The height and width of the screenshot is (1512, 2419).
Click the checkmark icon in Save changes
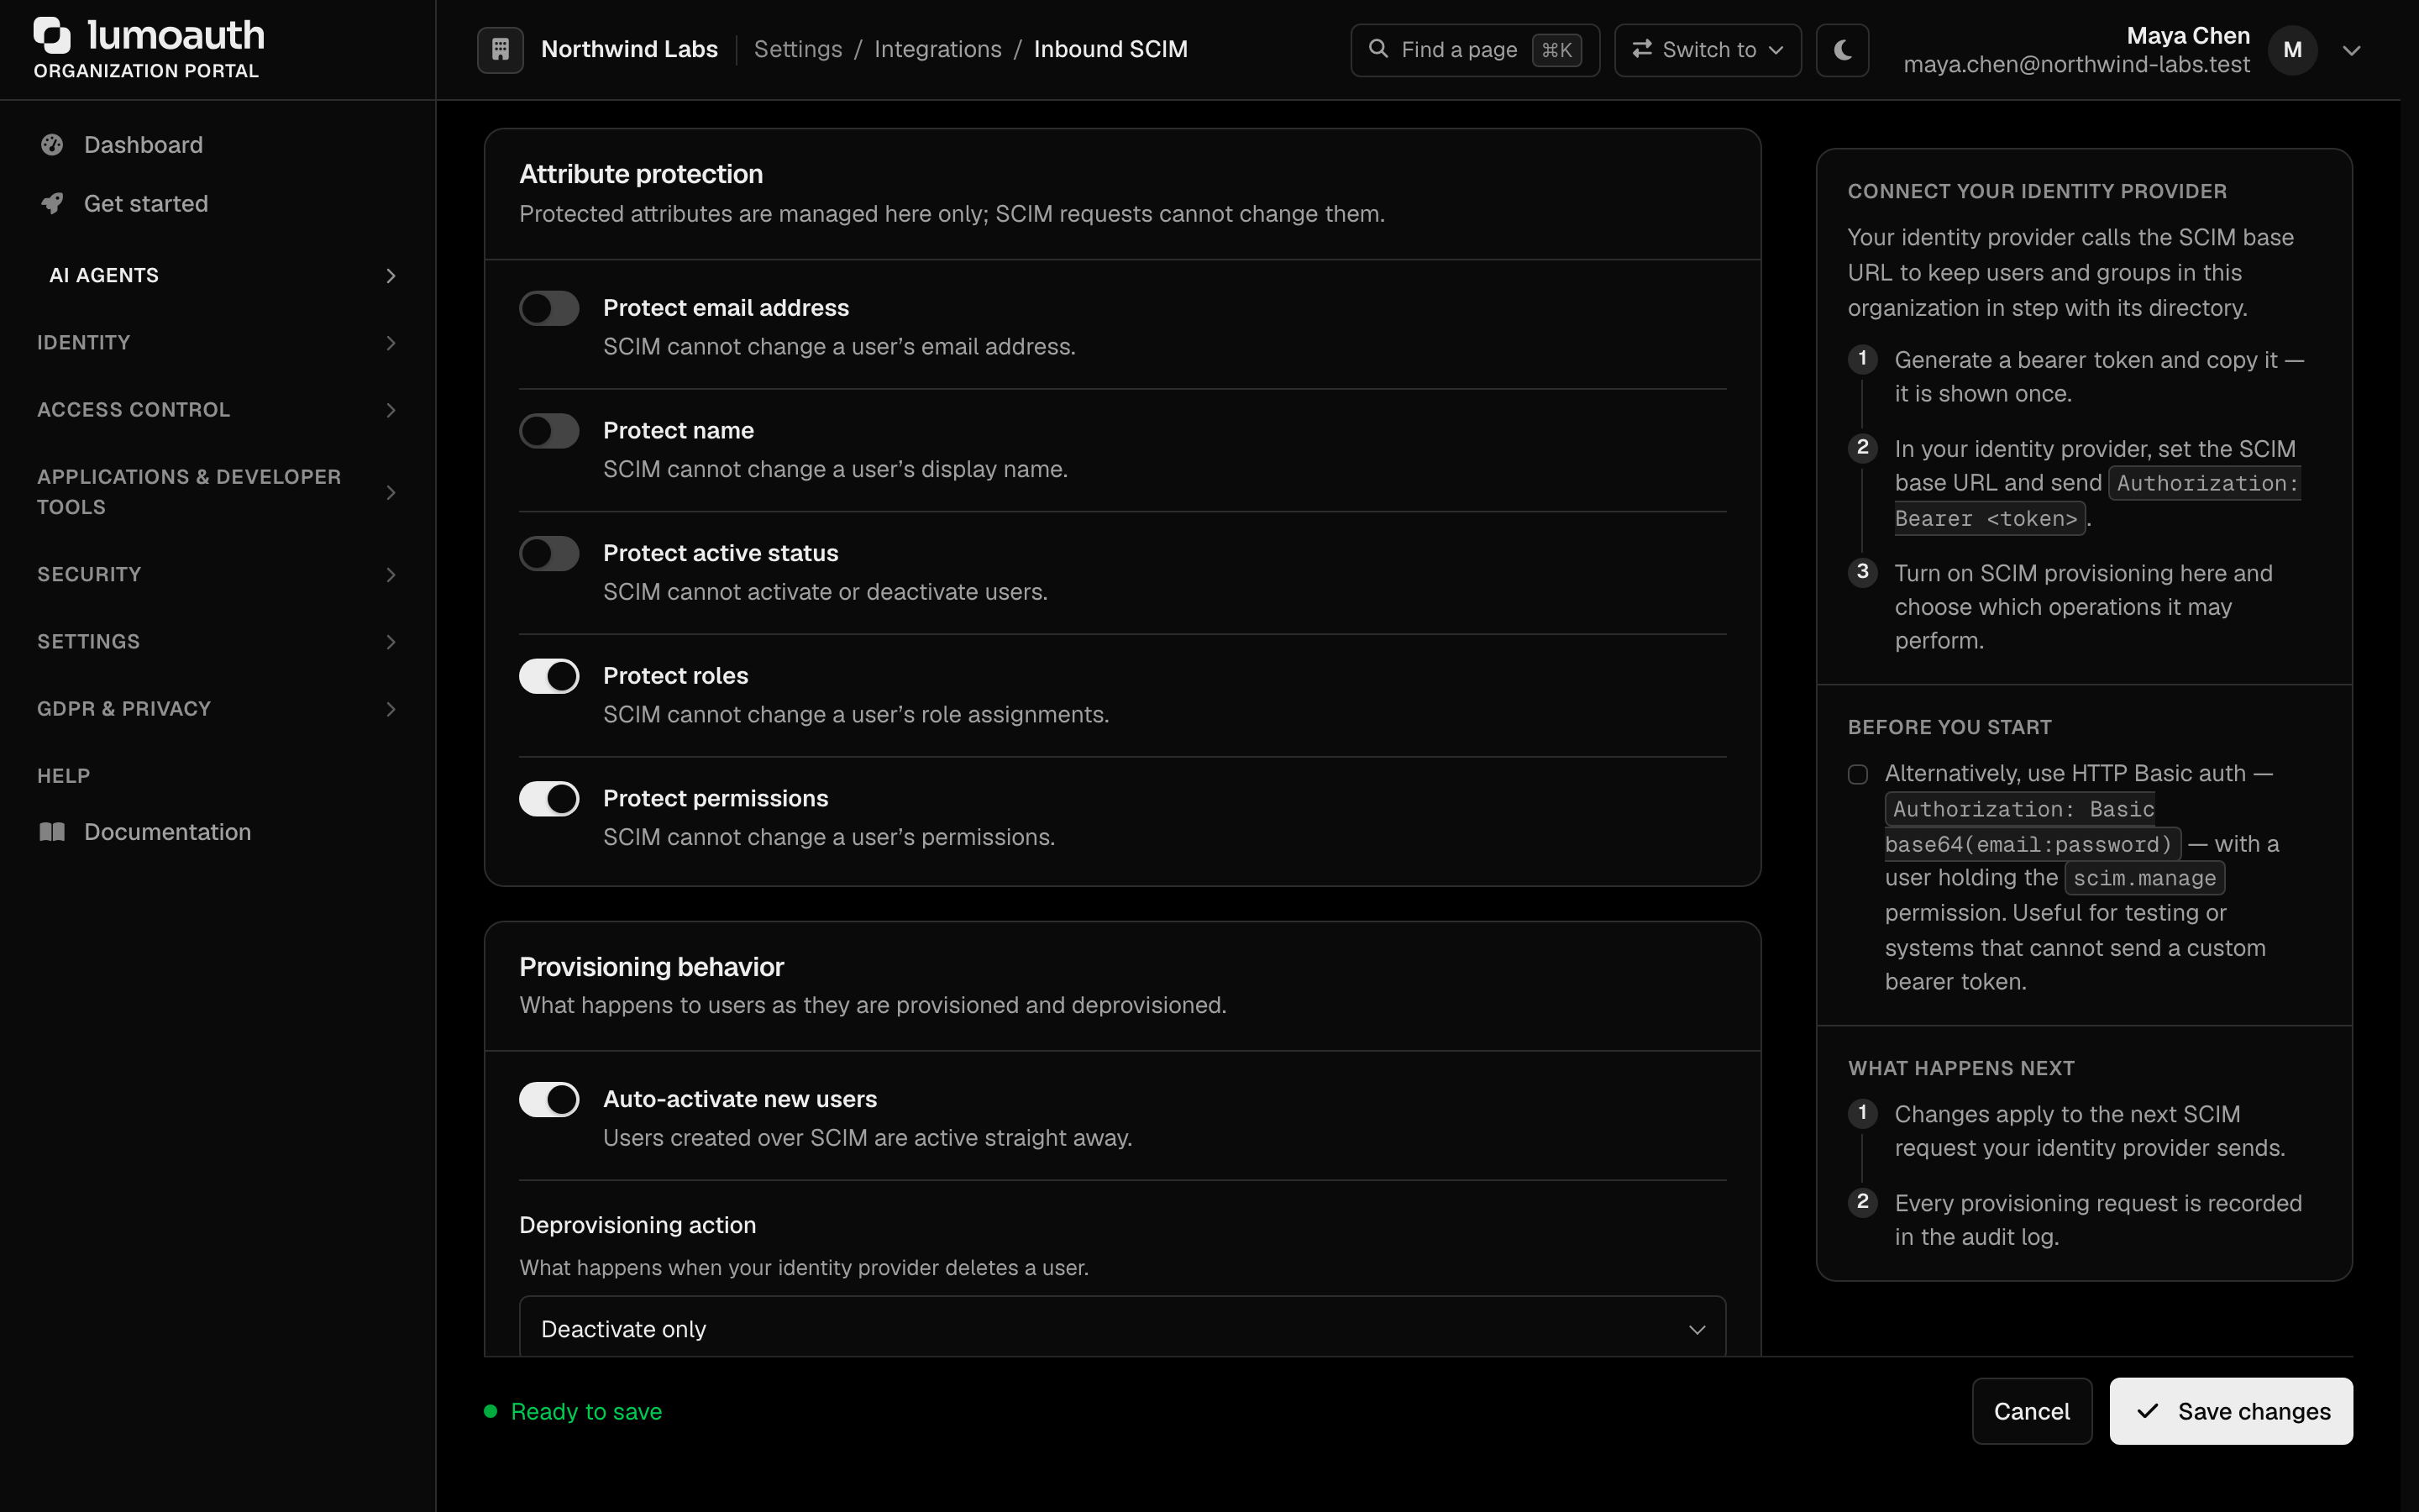2147,1411
